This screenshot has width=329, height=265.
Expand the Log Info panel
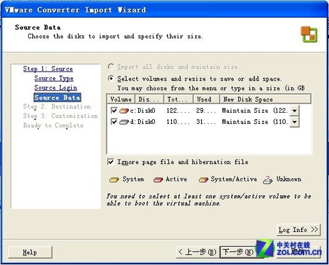tap(299, 230)
